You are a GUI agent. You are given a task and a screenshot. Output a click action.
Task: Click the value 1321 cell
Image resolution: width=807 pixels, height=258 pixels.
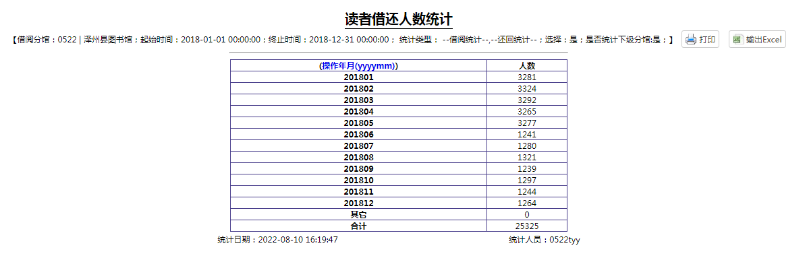pos(527,157)
